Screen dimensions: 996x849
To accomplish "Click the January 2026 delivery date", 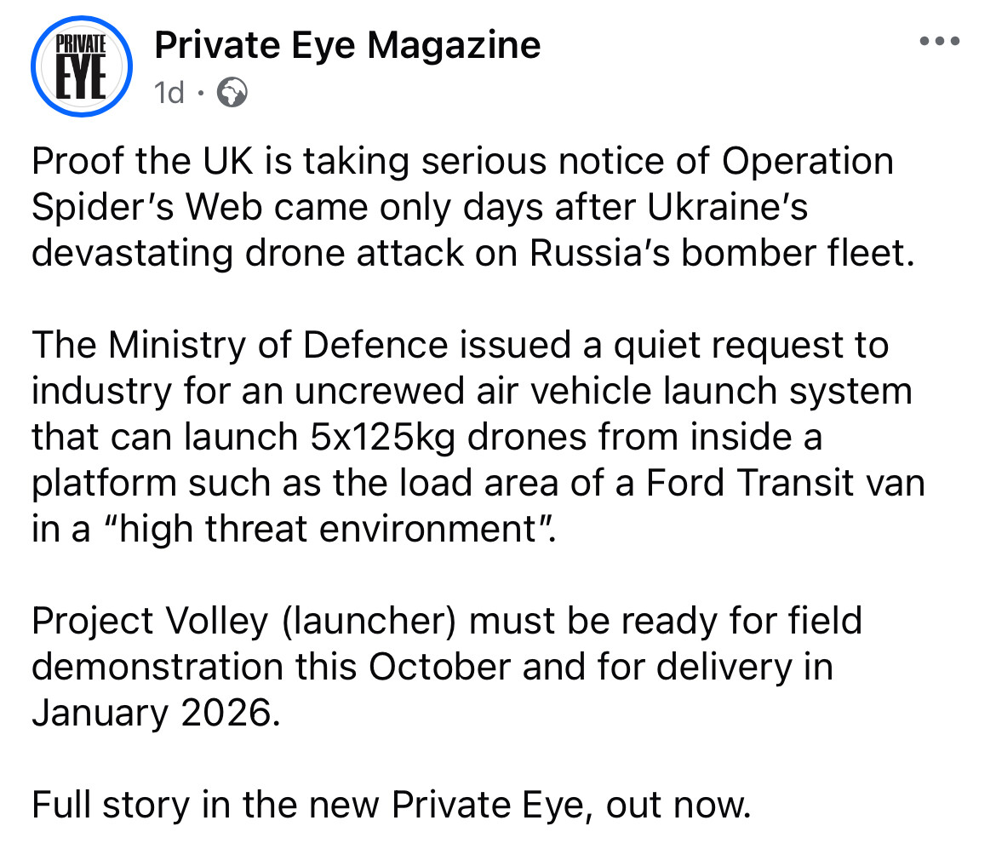I will (156, 713).
